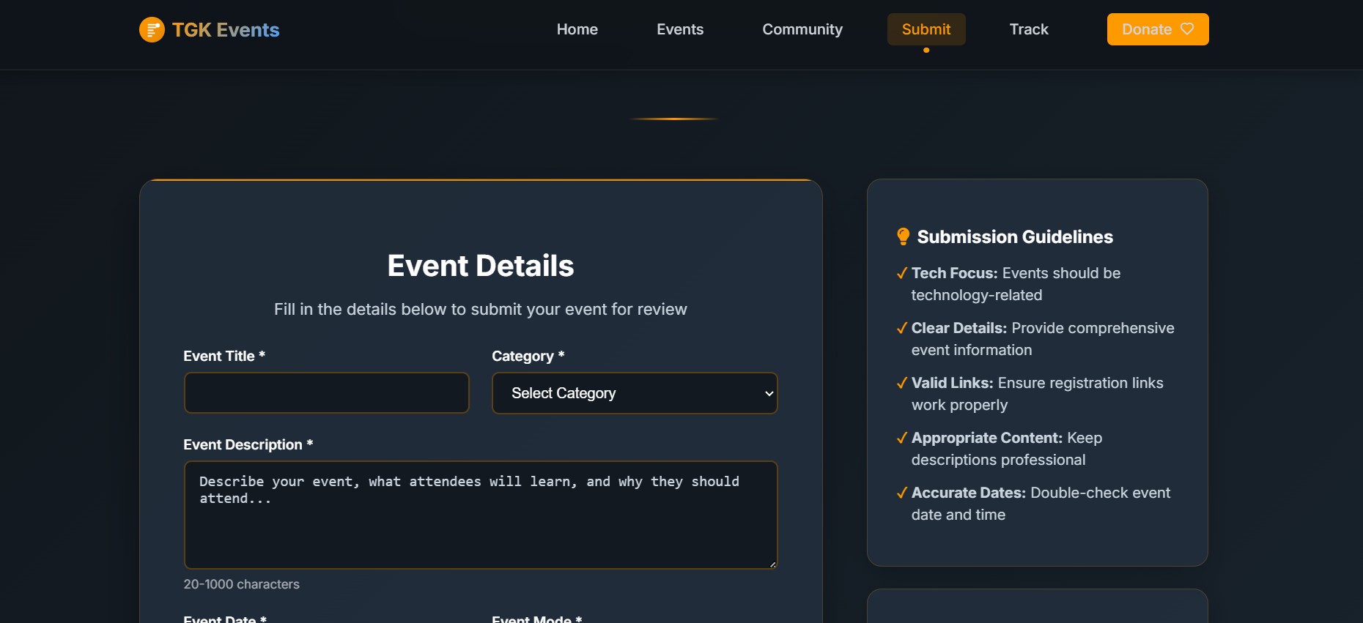Click the 'Fill in the details below' subtitle
1363x623 pixels.
click(481, 309)
